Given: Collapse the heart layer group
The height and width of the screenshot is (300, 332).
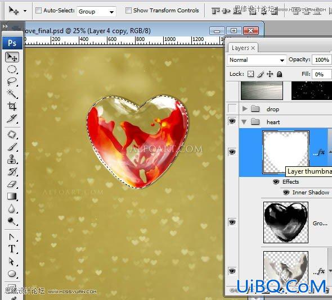Looking at the screenshot, I should (244, 122).
